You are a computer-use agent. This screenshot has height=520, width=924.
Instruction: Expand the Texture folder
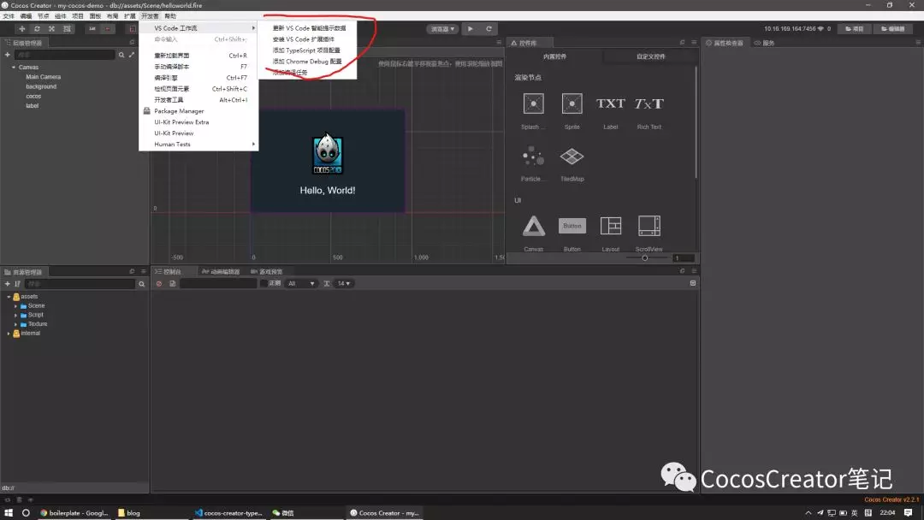pyautogui.click(x=16, y=324)
